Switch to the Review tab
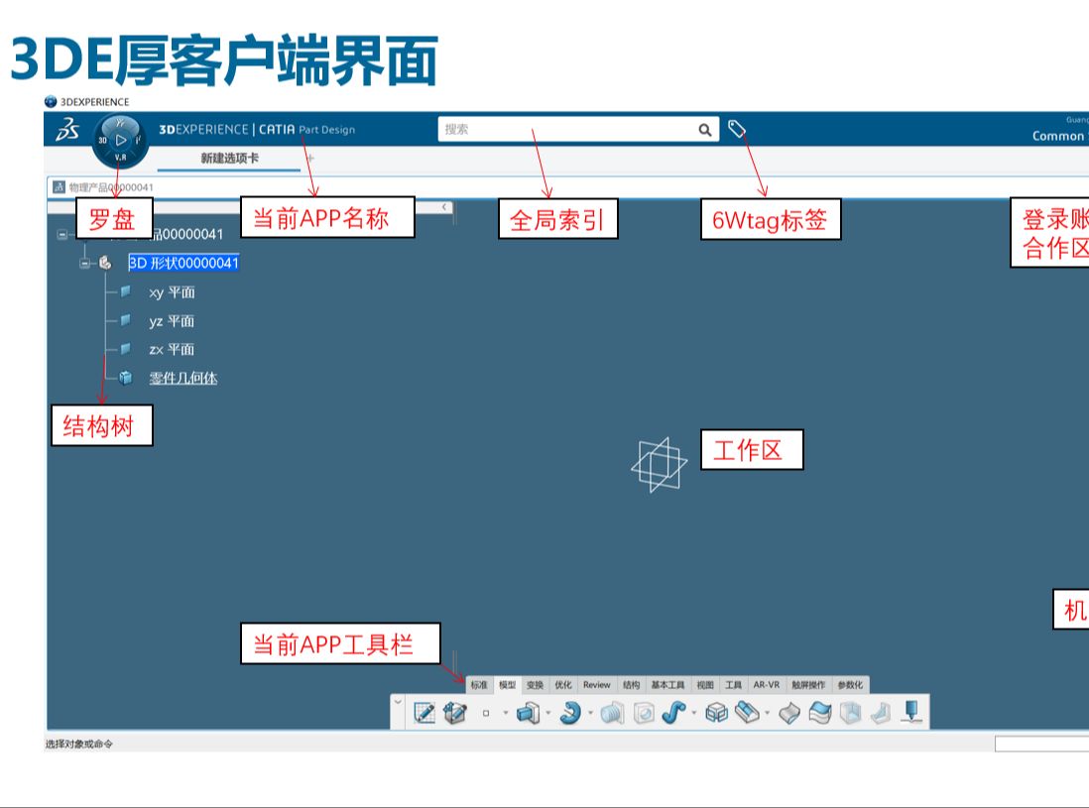The height and width of the screenshot is (808, 1089). [597, 685]
